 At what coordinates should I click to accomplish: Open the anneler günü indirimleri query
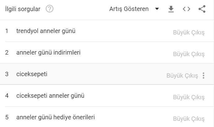point(48,52)
